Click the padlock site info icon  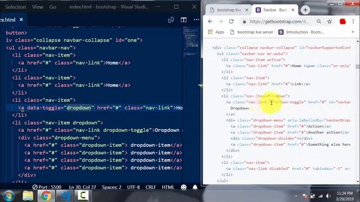244,21
